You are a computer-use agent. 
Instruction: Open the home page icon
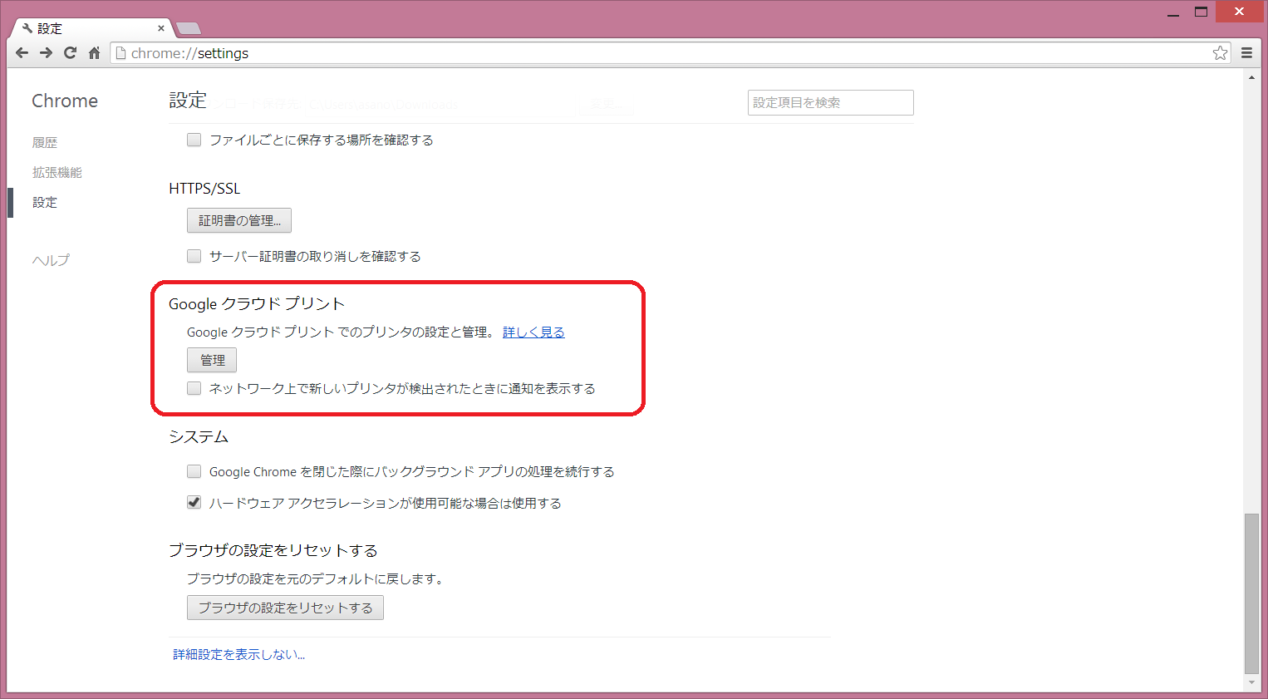[x=94, y=53]
